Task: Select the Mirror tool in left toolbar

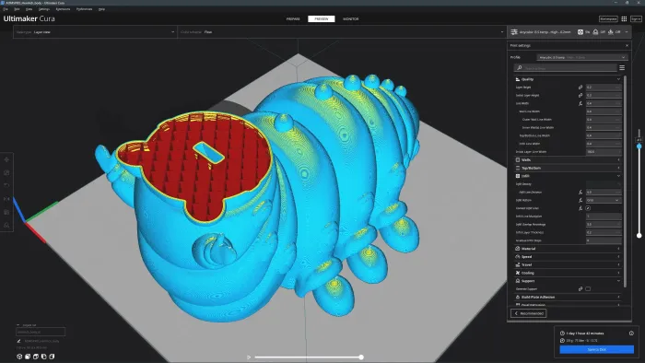Action: point(6,199)
